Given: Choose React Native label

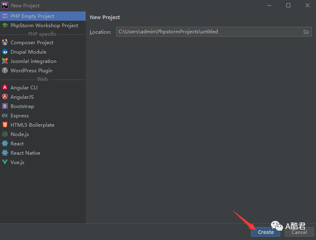Looking at the screenshot, I should pyautogui.click(x=25, y=153).
